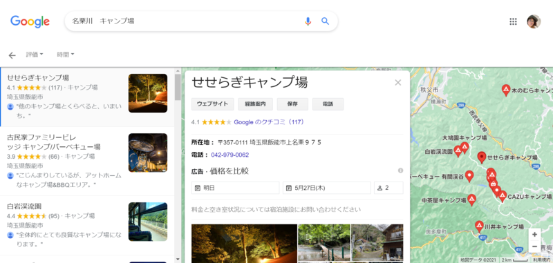
Task: Select the 大鳩園キャンプ場 map pin
Action: pos(465,147)
